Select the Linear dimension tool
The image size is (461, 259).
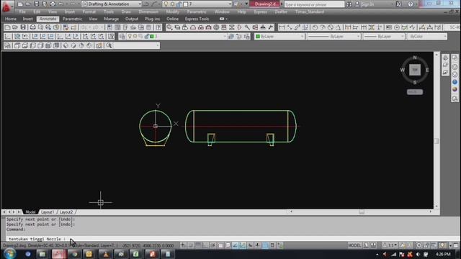[282, 27]
